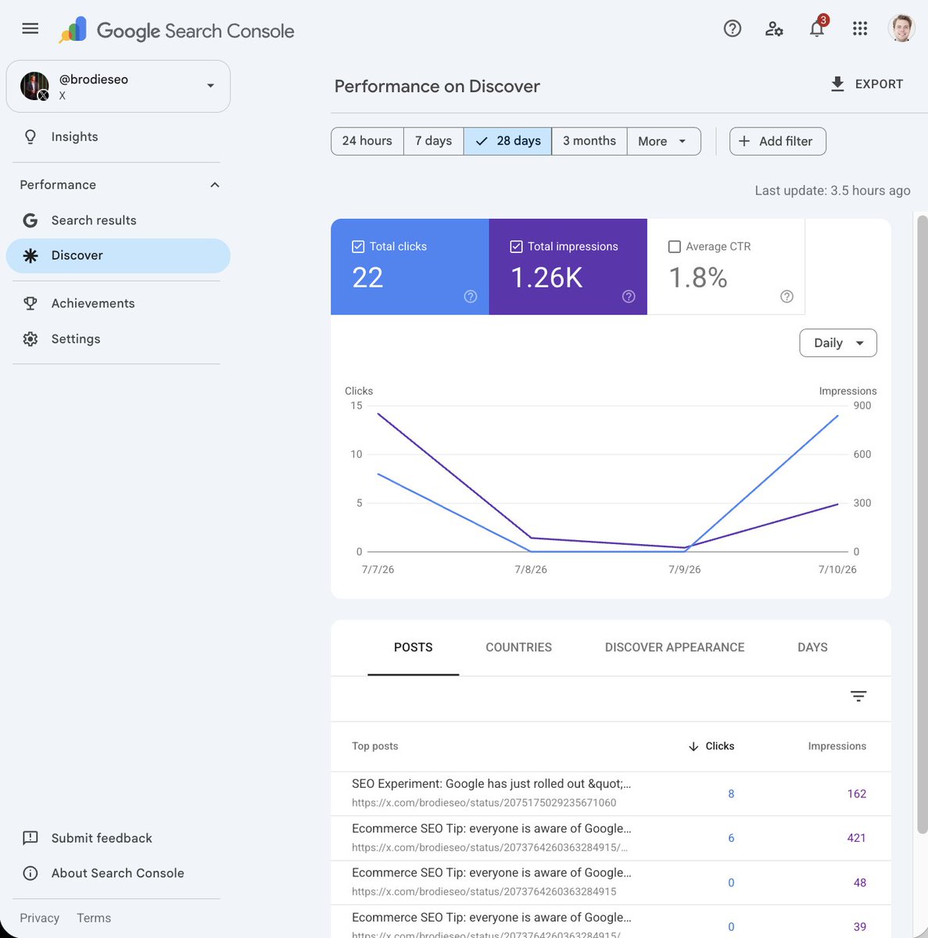
Task: Open Ecommerce SEO Tip row with 421 impressions
Action: [x=611, y=838]
